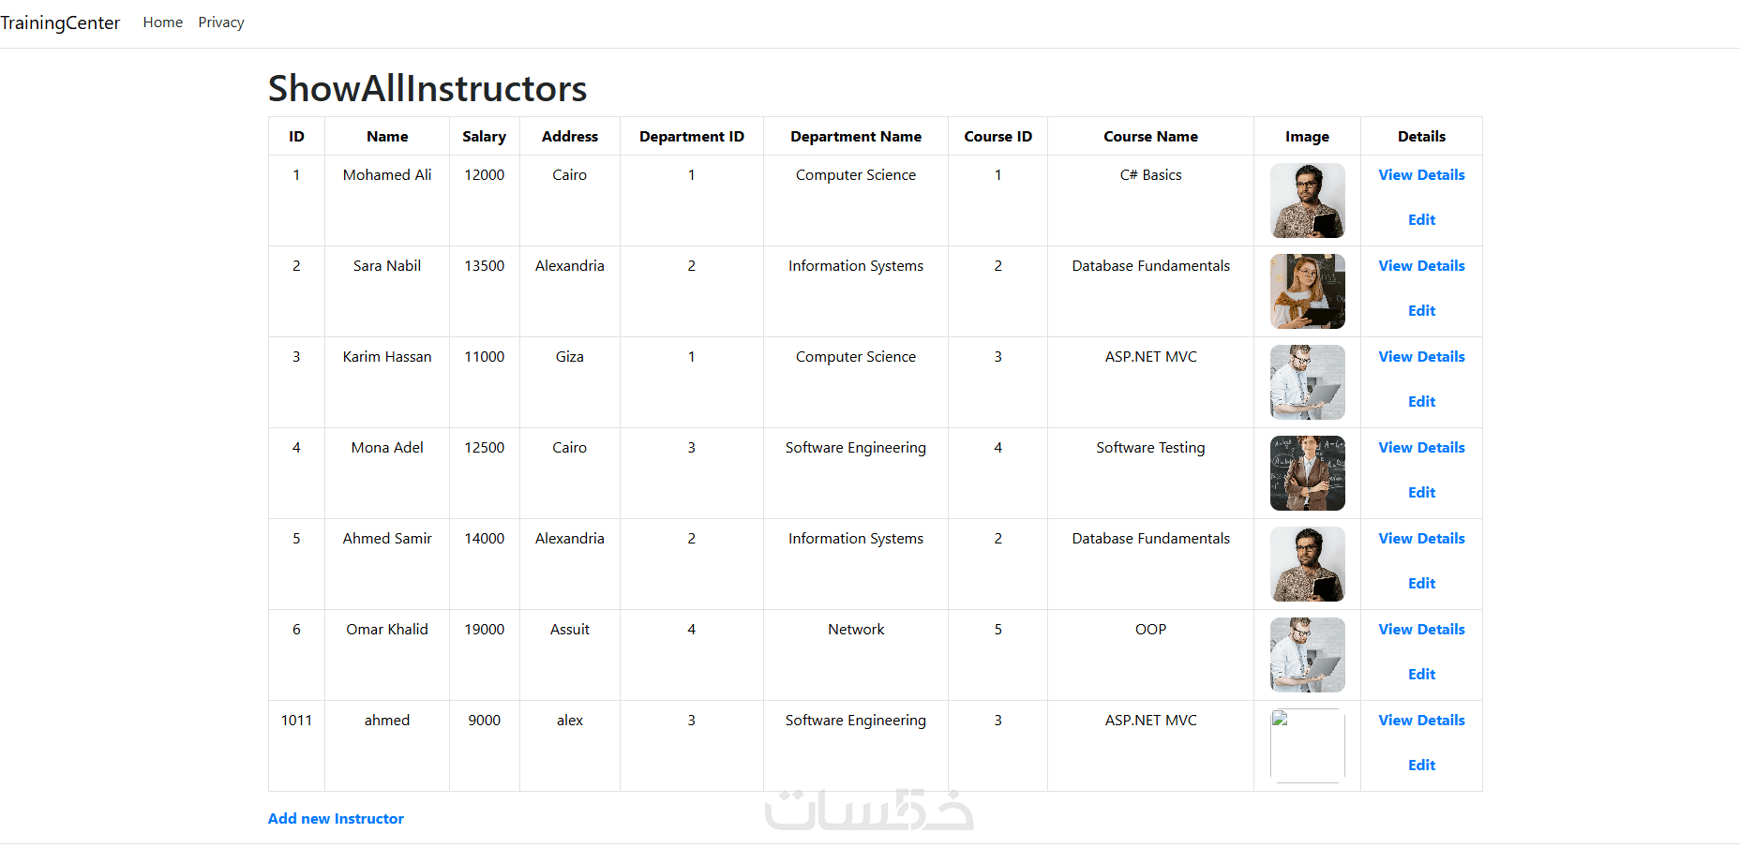The height and width of the screenshot is (848, 1740).
Task: Click the ShowAllInstructors page heading
Action: 427,89
